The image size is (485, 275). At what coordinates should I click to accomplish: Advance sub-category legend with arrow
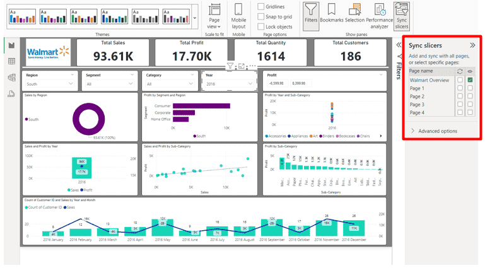[x=381, y=136]
